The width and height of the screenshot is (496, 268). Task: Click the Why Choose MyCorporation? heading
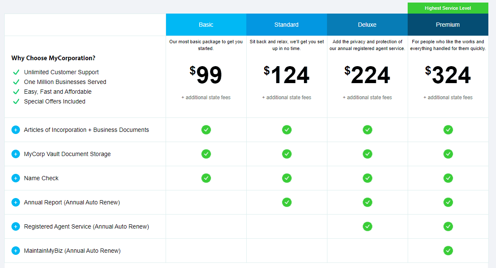[53, 58]
